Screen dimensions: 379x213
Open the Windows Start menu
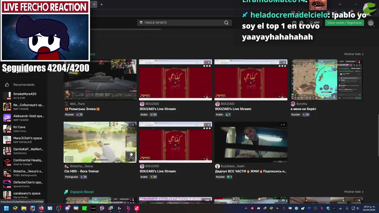point(6,208)
